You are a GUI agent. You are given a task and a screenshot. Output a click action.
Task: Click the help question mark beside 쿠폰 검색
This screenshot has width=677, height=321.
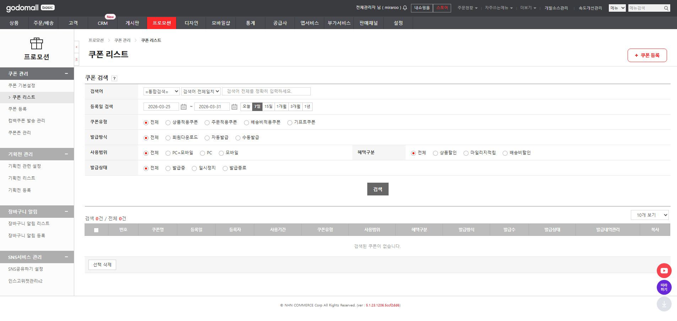click(114, 78)
